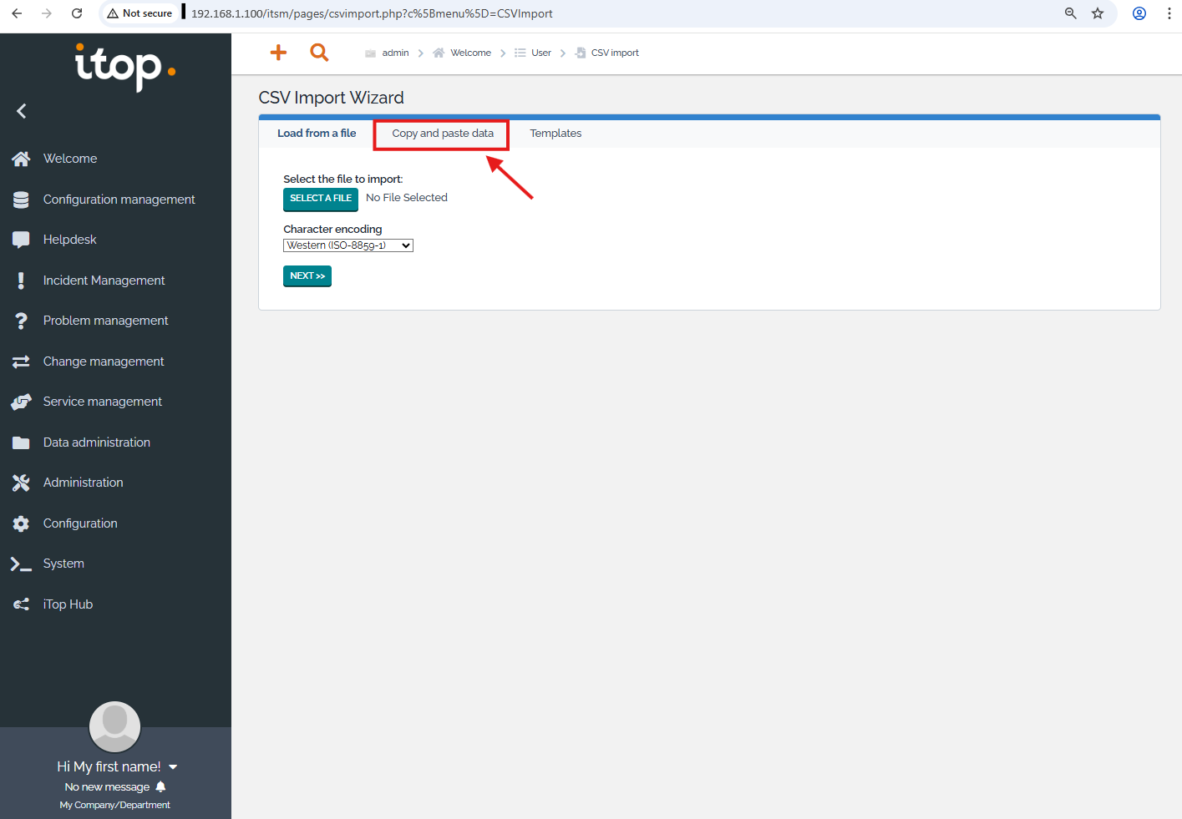Click the browser address bar URL

tap(372, 13)
